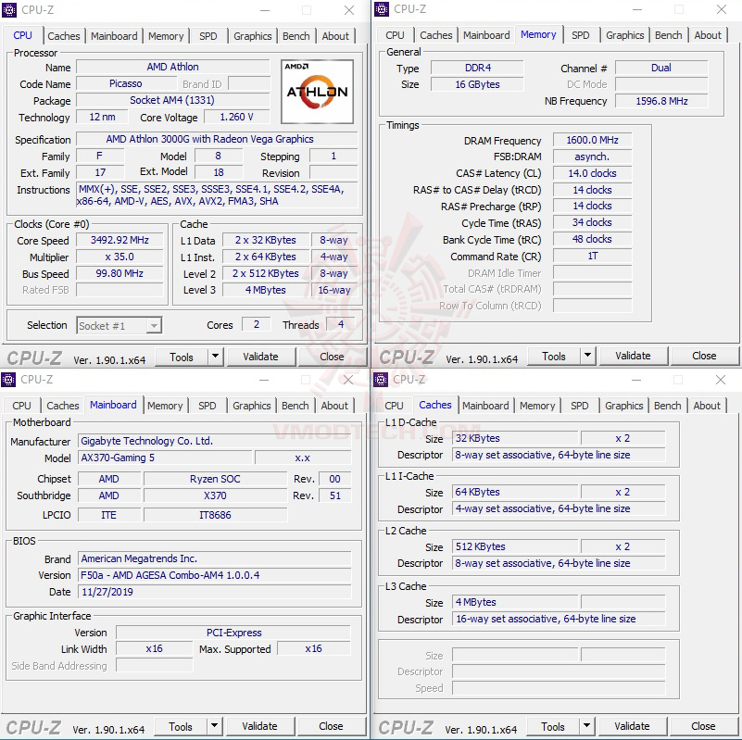Click Close button in Mainboard window
The height and width of the screenshot is (740, 742).
click(x=331, y=726)
